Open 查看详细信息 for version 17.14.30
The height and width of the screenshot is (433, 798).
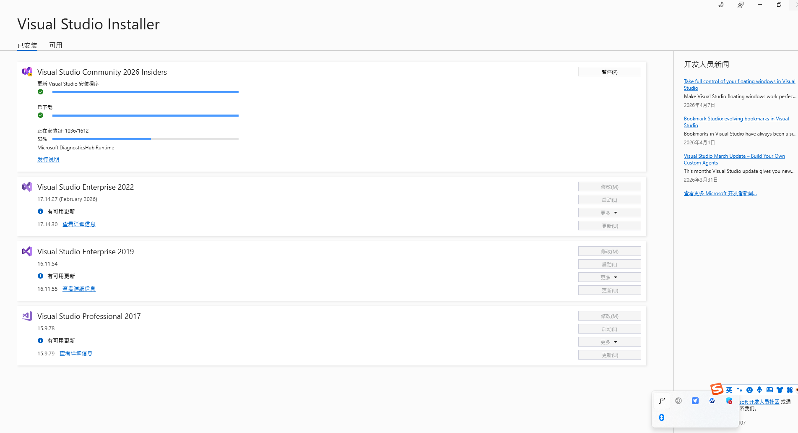click(79, 224)
